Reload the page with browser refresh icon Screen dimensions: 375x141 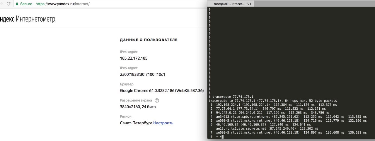[8, 4]
